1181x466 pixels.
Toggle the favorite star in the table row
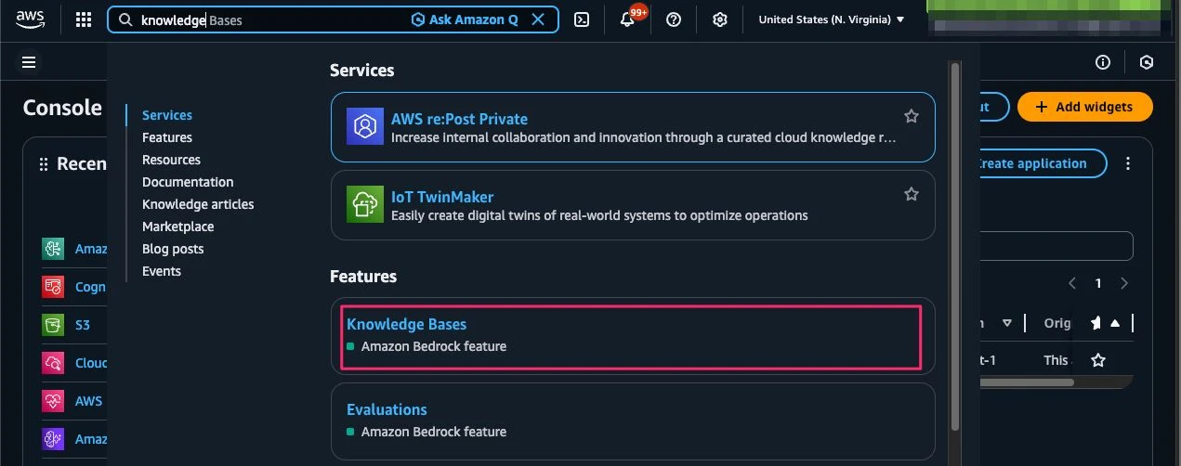tap(1098, 360)
